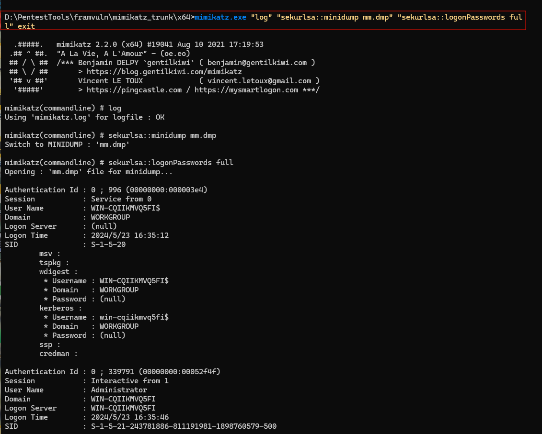Click the "# sekurlsa::logonPasswords full" prompt line
Viewport: 542px width, 434px height.
119,163
